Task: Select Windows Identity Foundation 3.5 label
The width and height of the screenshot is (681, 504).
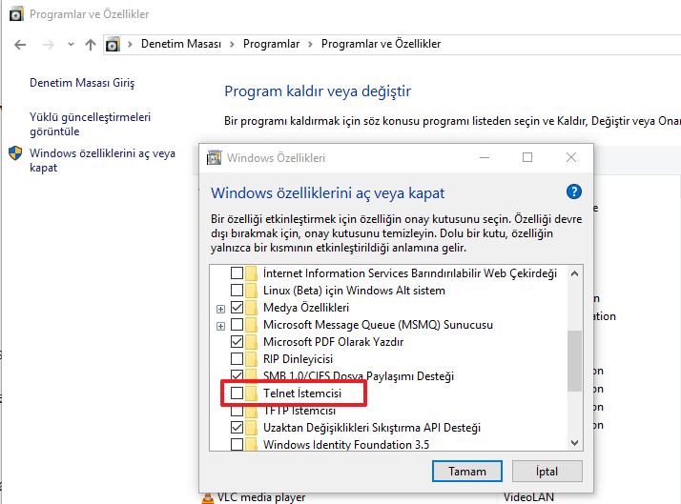Action: 346,445
